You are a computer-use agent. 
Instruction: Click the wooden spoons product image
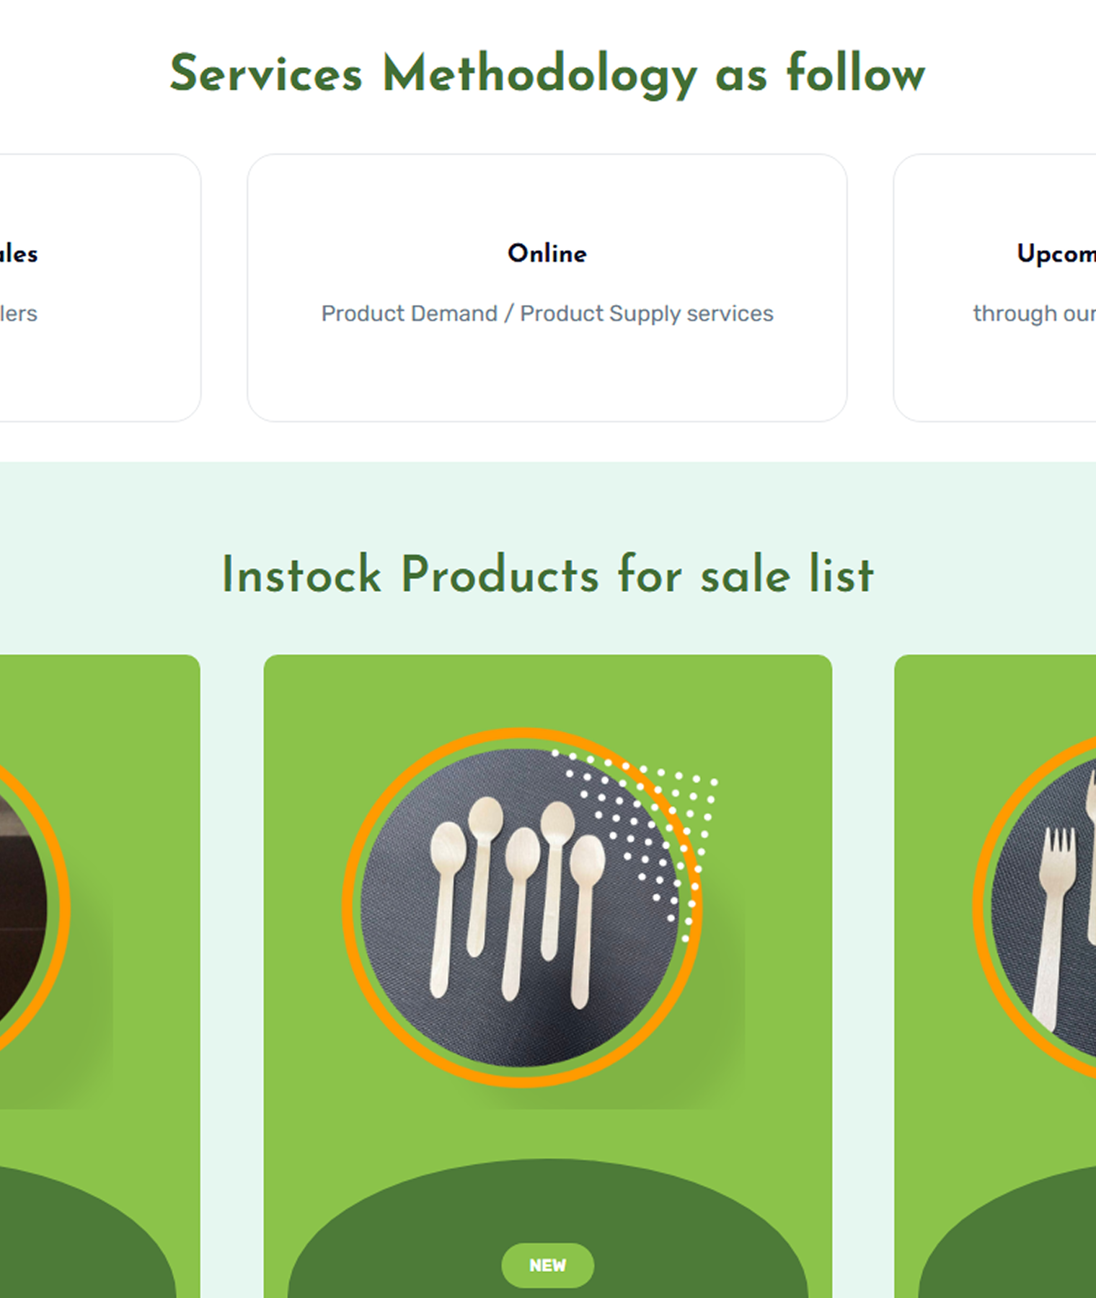pos(519,907)
